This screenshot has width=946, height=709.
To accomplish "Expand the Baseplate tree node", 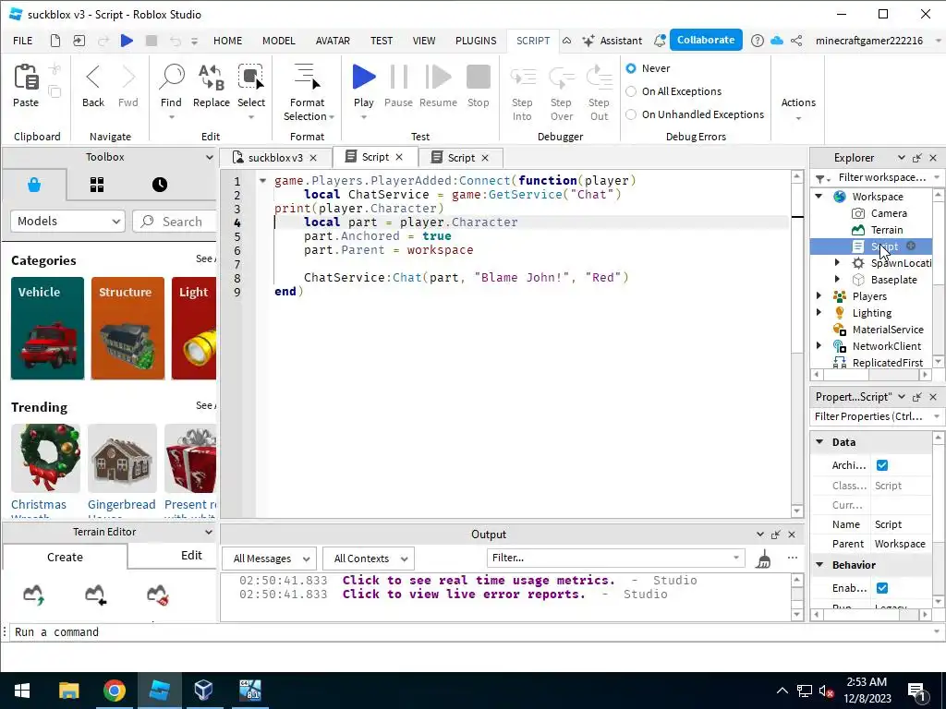I will pyautogui.click(x=837, y=279).
